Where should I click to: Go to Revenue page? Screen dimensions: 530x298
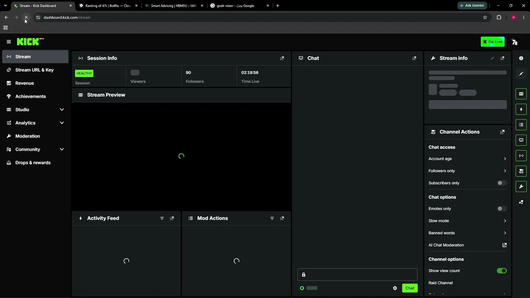[35, 83]
